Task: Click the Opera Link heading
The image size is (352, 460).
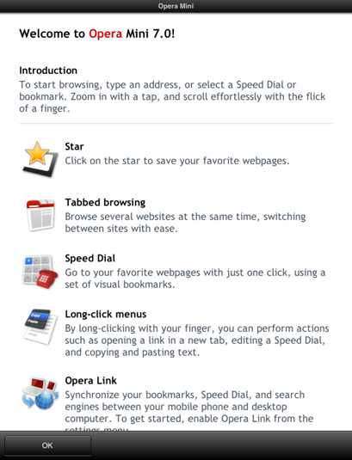Action: coord(91,381)
